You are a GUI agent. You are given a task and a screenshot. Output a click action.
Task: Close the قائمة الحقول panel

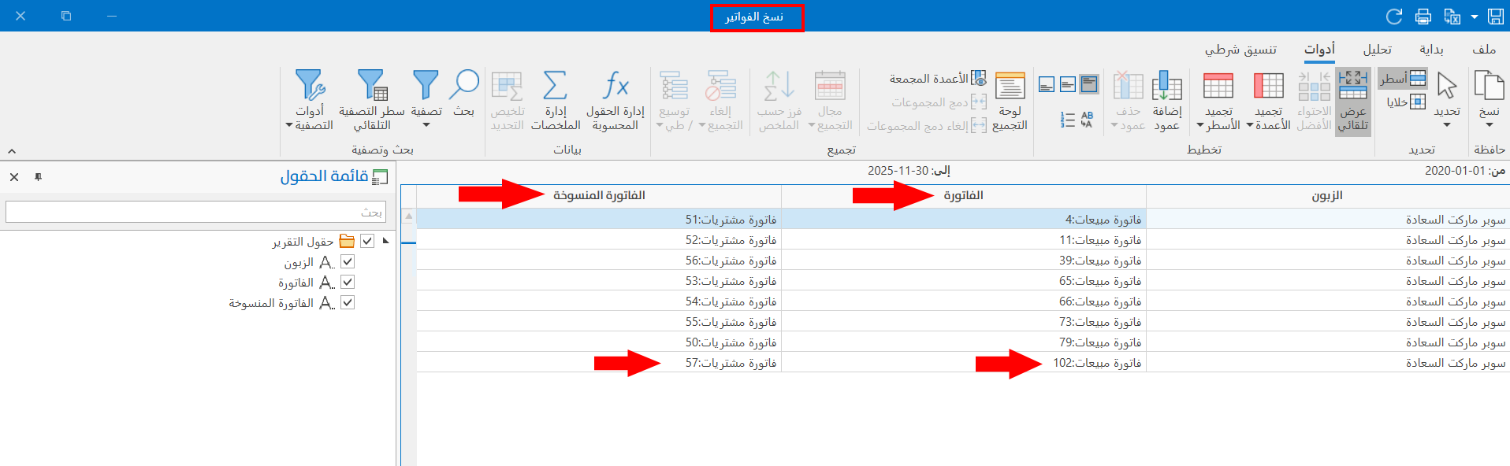14,177
